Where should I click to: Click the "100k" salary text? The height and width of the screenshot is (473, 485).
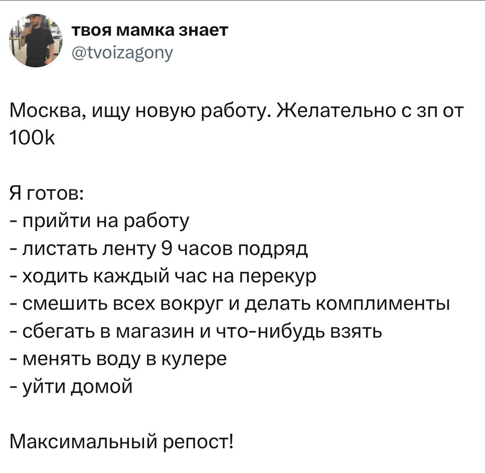[x=32, y=138]
